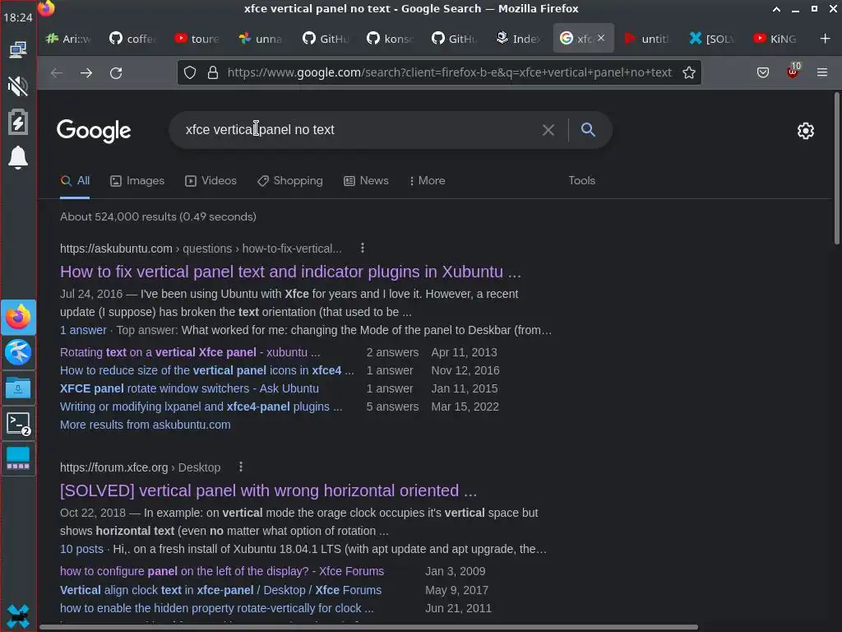Open the Thunderbird mail launcher in panel

pos(18,352)
